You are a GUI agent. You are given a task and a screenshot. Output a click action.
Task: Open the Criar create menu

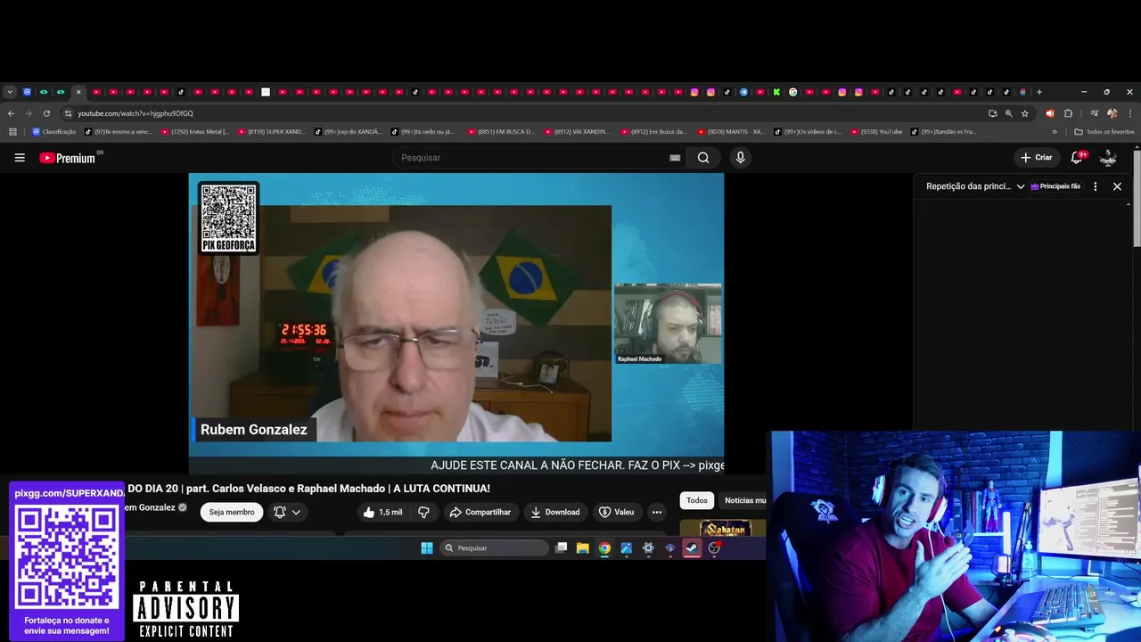1037,158
